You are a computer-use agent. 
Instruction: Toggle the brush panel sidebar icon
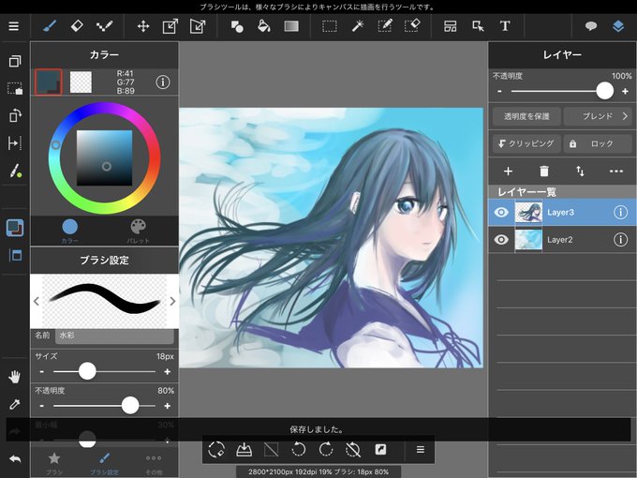coord(15,255)
